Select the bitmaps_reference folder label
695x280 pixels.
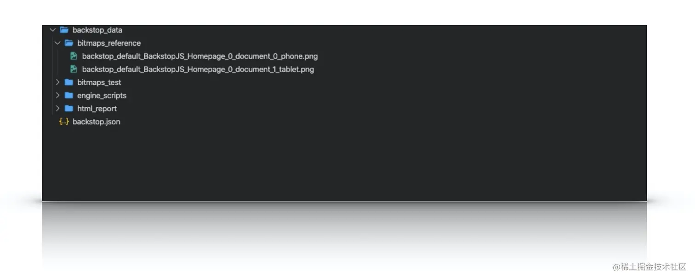pos(109,43)
